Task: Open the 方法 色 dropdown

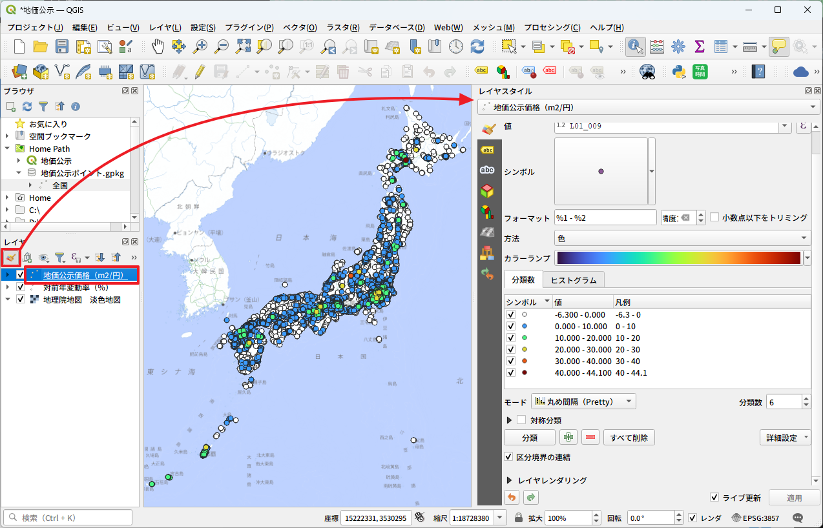Action: click(682, 238)
